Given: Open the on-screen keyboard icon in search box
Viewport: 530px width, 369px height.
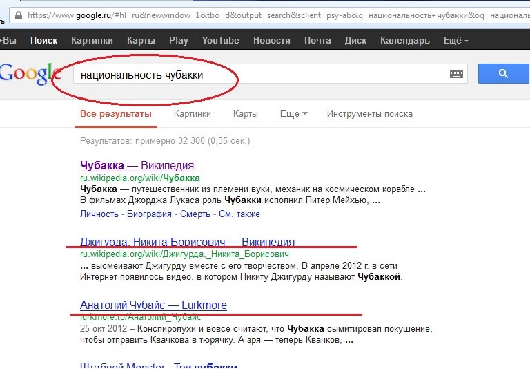Looking at the screenshot, I should click(x=456, y=75).
